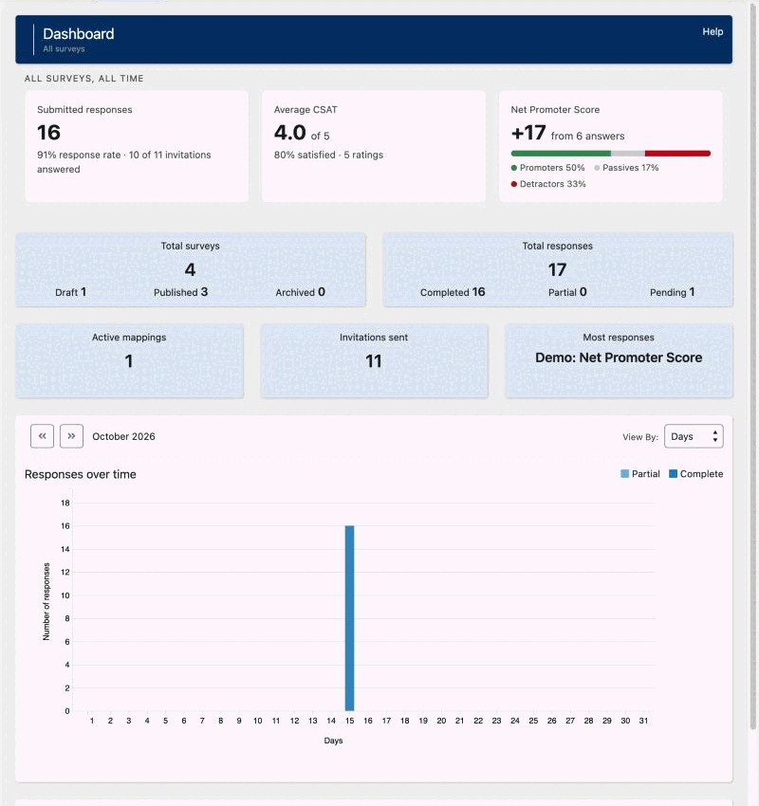Click the 'All surveys' subtitle

64,48
